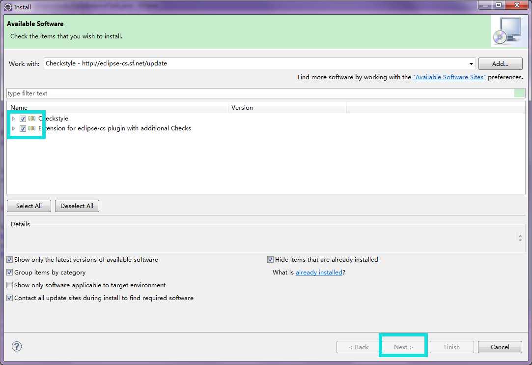Focus the type filter text field
The image size is (532, 365).
(260, 93)
